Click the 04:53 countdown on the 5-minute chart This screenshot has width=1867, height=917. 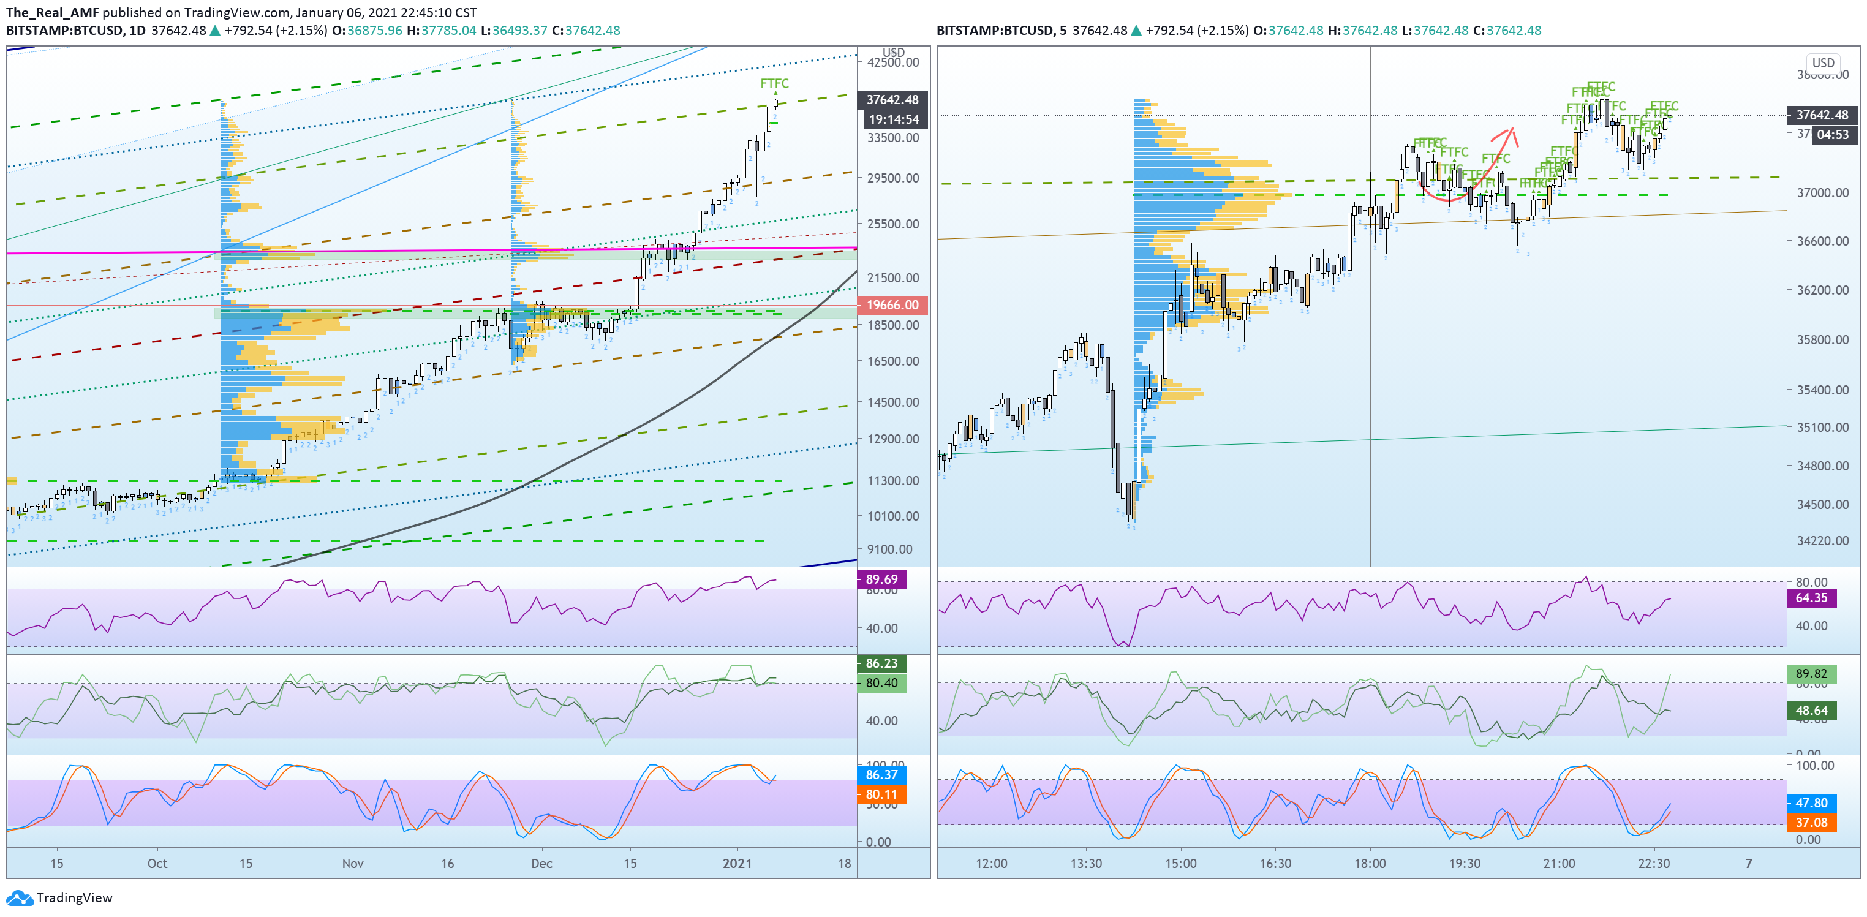click(1834, 135)
